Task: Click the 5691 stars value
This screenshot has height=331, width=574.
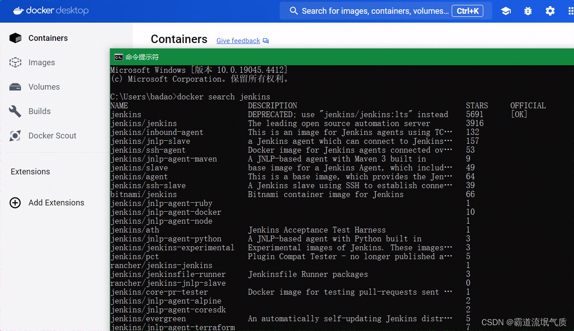Action: 475,114
